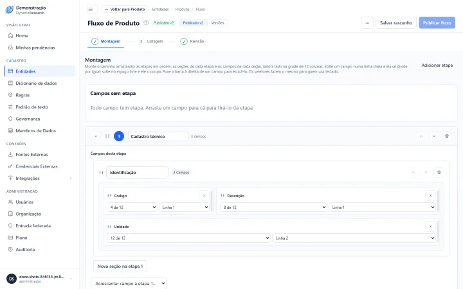Open Descrição line dropdown Linha 1

[x=382, y=207]
